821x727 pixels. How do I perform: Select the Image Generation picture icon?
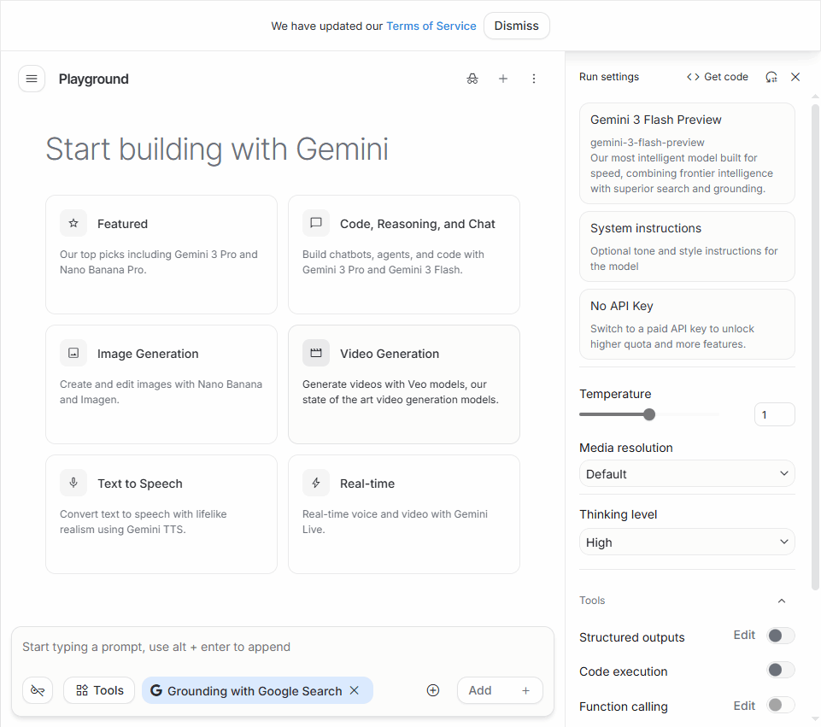click(x=73, y=353)
